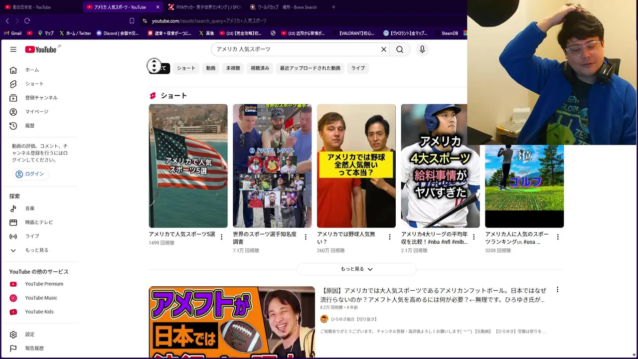Open options menu for アメリカ人に人気のスポーツランキング
The height and width of the screenshot is (359, 638).
(x=558, y=237)
